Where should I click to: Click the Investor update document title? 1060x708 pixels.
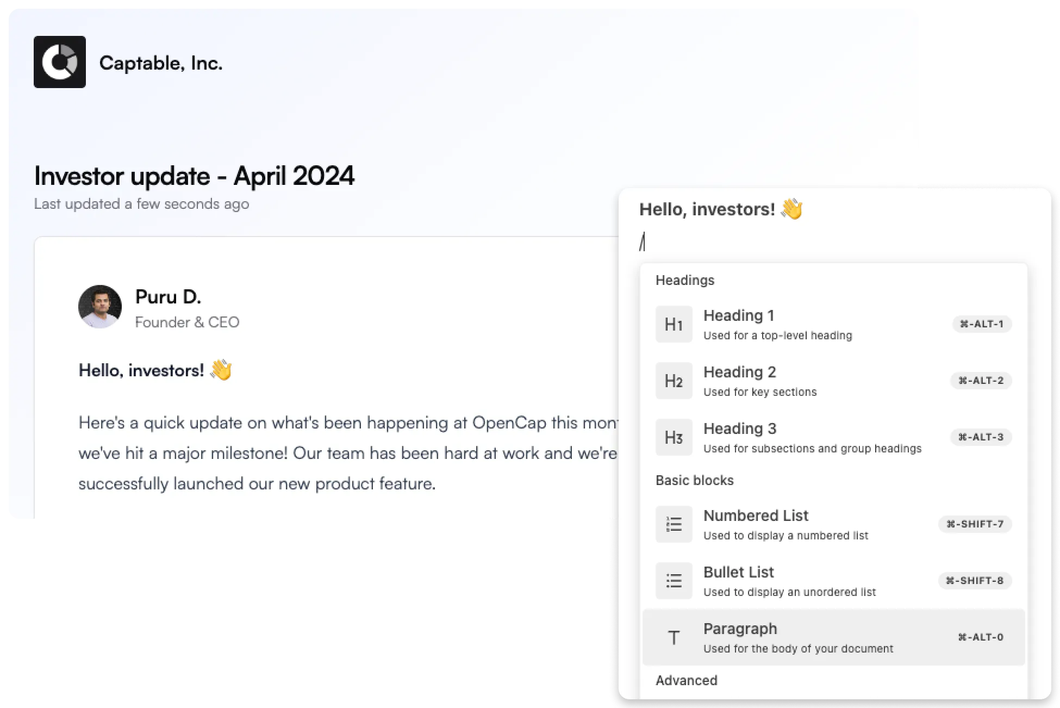pos(194,175)
